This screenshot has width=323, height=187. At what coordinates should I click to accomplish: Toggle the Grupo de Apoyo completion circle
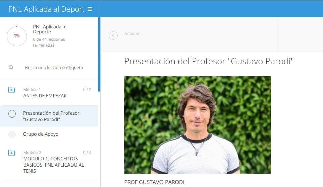(x=12, y=135)
